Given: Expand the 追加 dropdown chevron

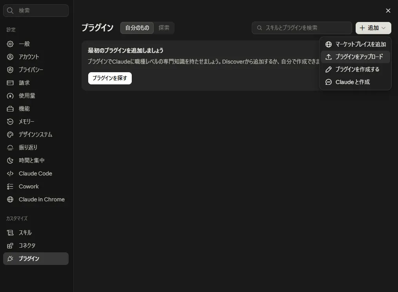Looking at the screenshot, I should click(x=383, y=28).
